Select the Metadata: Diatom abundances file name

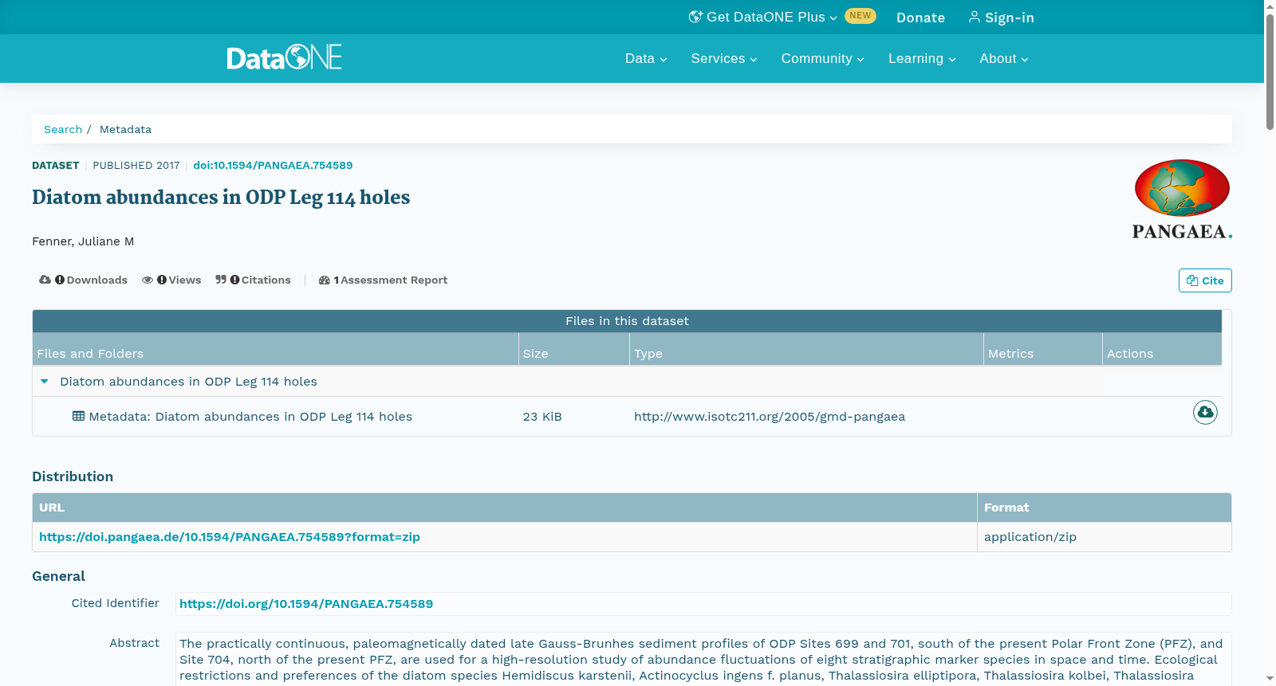point(250,417)
